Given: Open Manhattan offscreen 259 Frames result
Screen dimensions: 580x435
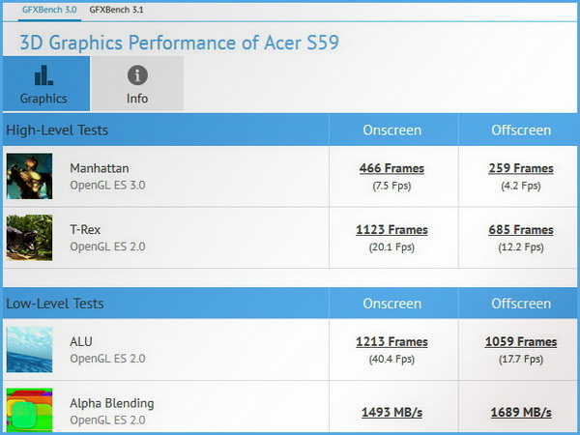Looking at the screenshot, I should pyautogui.click(x=521, y=168).
